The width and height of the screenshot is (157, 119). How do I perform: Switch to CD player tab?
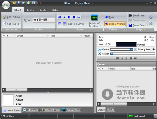pyautogui.click(x=30, y=110)
